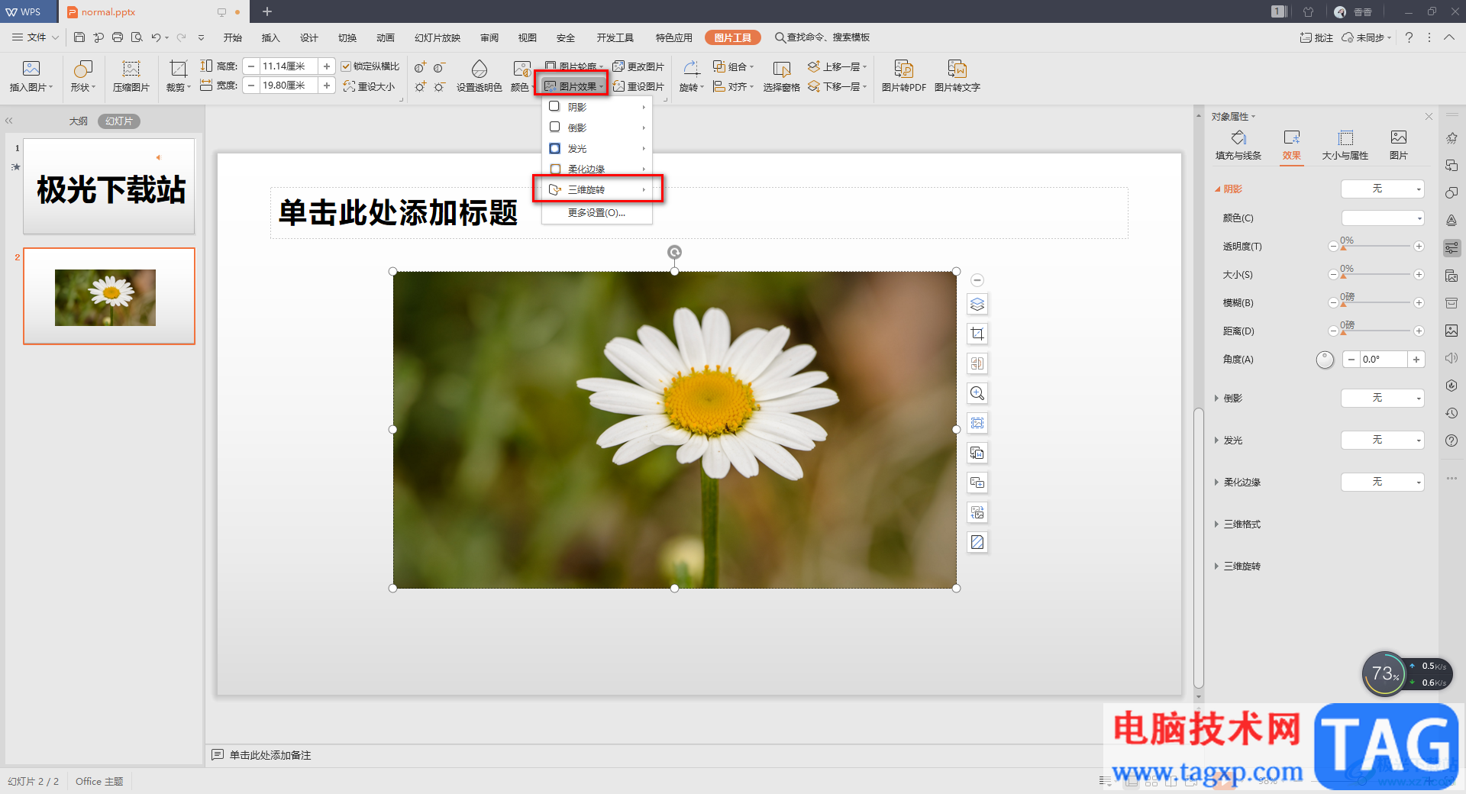Viewport: 1466px width, 794px height.
Task: Click the floating collapse minus icon beside picture
Action: (x=977, y=280)
